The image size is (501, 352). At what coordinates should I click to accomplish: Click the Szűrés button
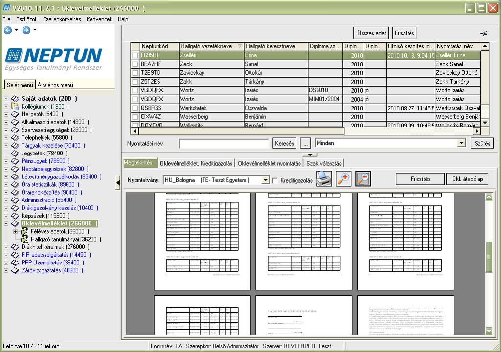click(482, 143)
